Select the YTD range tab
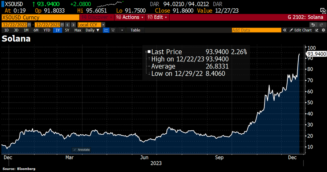The width and height of the screenshot is (327, 172). coord(47,30)
